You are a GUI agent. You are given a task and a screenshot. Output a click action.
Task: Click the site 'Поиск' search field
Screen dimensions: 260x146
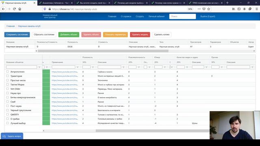(182, 16)
